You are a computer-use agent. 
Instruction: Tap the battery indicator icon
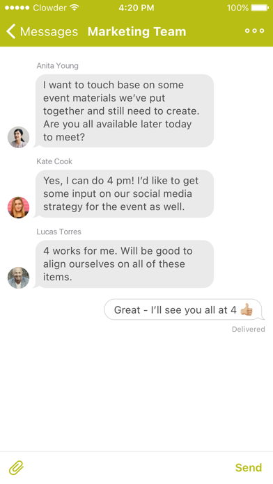coord(260,8)
